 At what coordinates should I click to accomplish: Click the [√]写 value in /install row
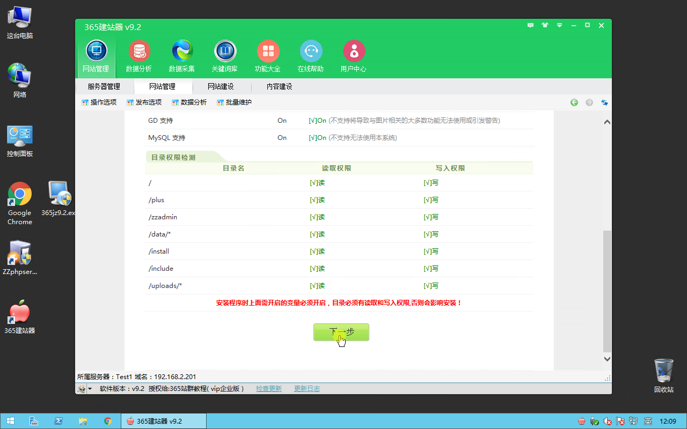coord(431,252)
